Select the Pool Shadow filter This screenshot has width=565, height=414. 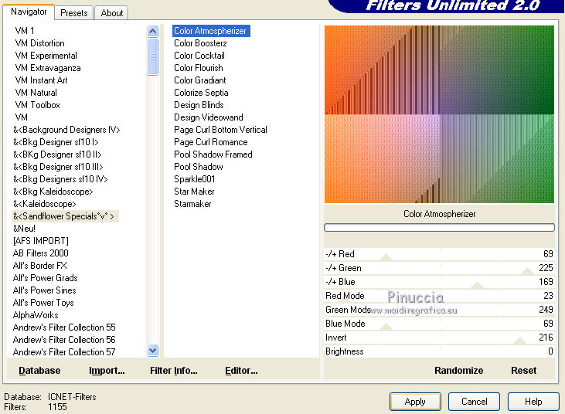pos(199,167)
